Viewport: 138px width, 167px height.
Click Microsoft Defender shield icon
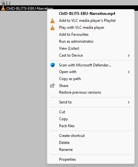click(x=52, y=65)
